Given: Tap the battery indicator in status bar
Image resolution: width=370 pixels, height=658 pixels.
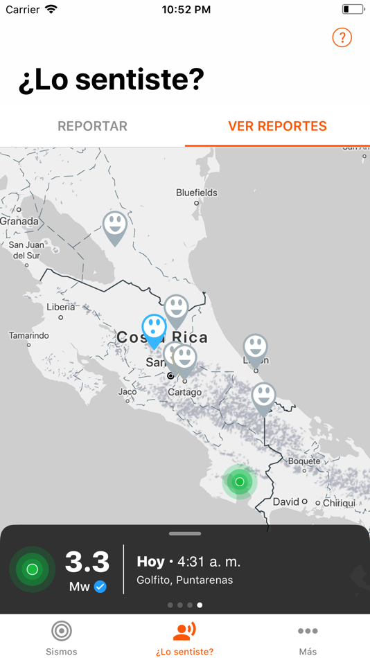Looking at the screenshot, I should tap(353, 9).
